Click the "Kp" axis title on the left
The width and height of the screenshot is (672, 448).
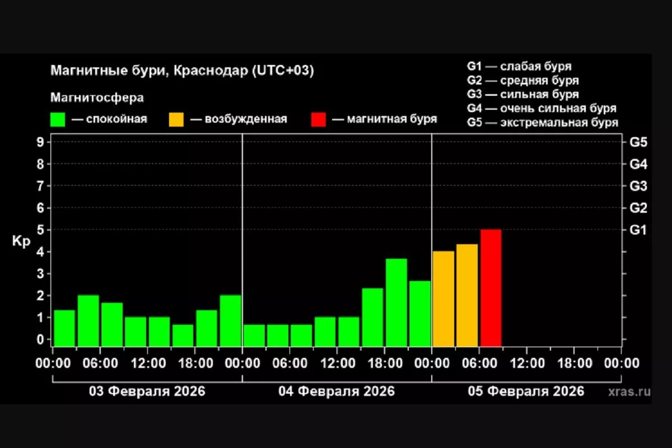pyautogui.click(x=21, y=242)
